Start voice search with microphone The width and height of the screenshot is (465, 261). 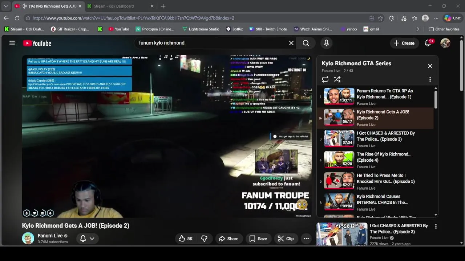point(326,43)
